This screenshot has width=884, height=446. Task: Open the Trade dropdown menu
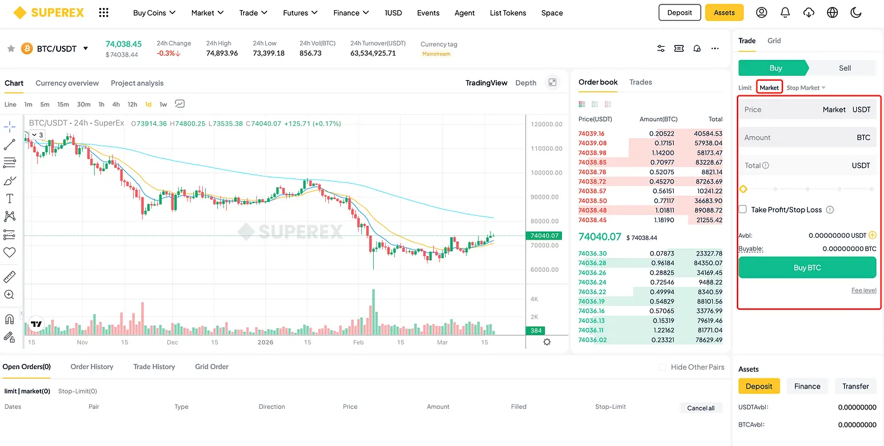click(253, 13)
